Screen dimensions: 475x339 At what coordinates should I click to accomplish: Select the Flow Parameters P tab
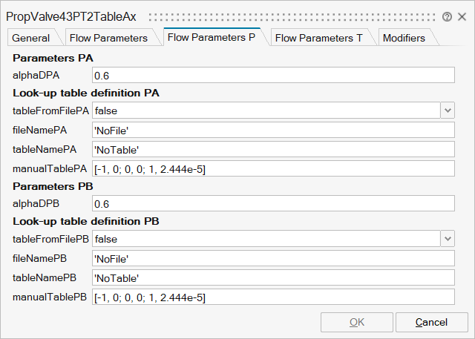click(212, 37)
